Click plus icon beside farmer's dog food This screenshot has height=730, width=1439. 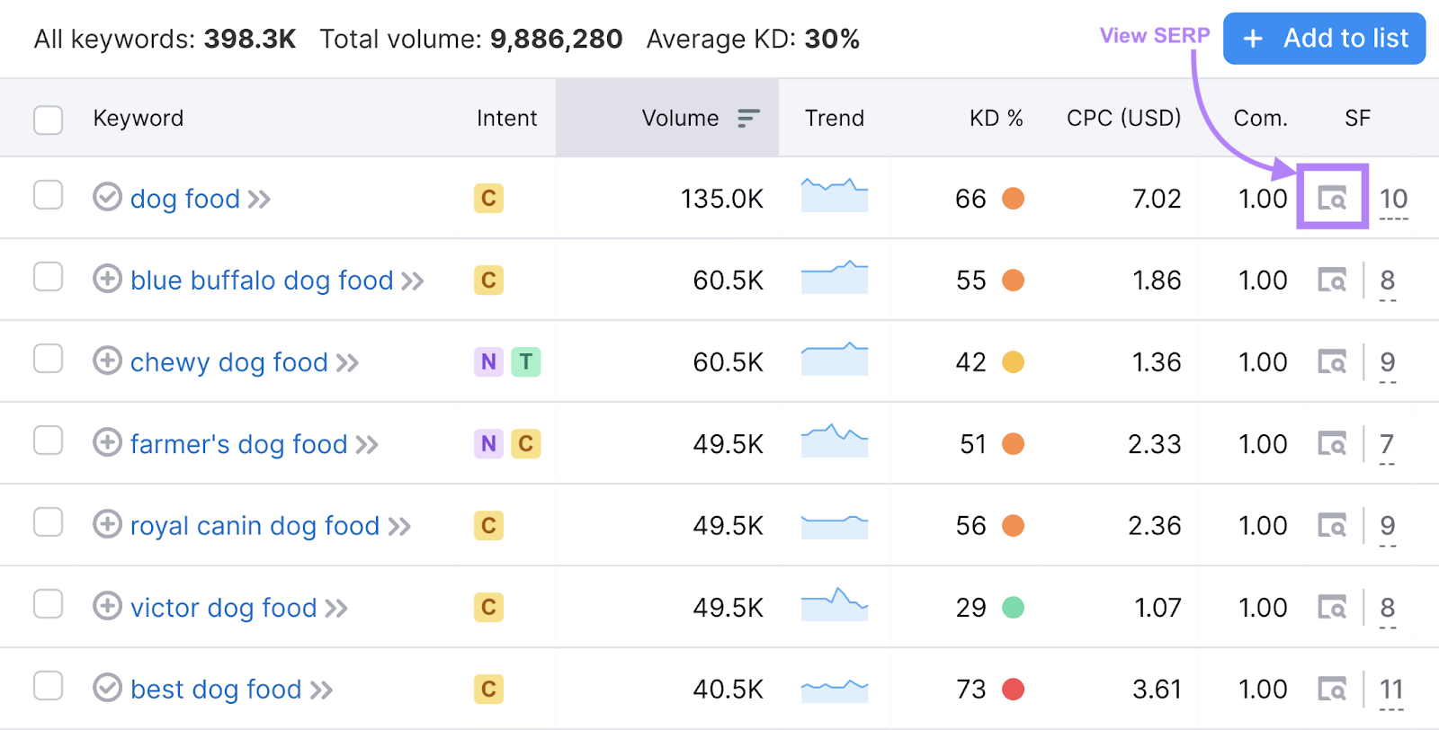pyautogui.click(x=107, y=443)
